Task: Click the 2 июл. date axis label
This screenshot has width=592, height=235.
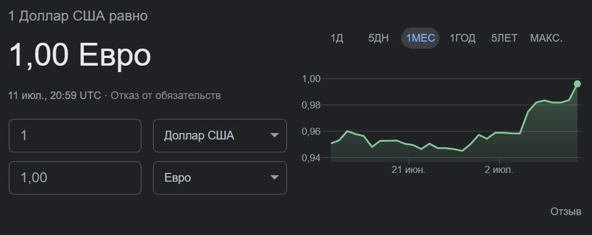Action: coord(499,170)
